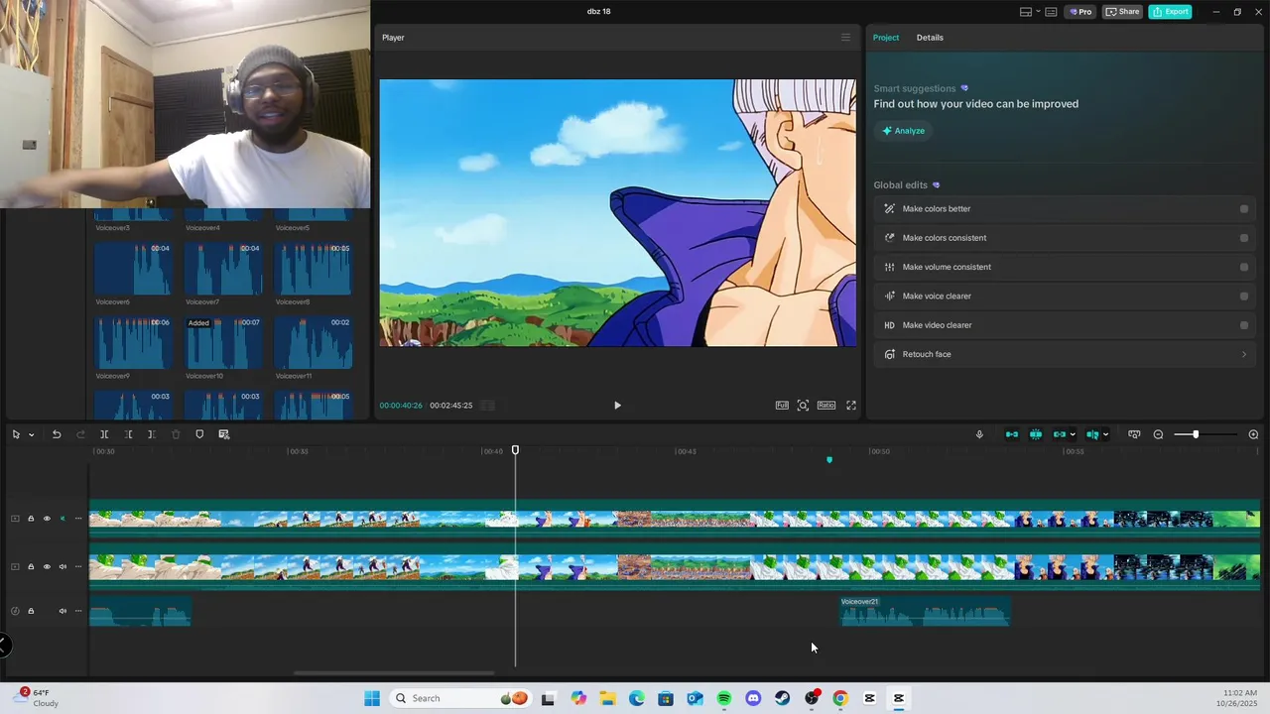Delete right of playhead trim icon
Image resolution: width=1270 pixels, height=714 pixels.
coord(152,434)
